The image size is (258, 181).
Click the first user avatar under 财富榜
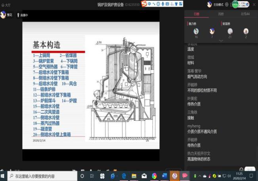230,31
